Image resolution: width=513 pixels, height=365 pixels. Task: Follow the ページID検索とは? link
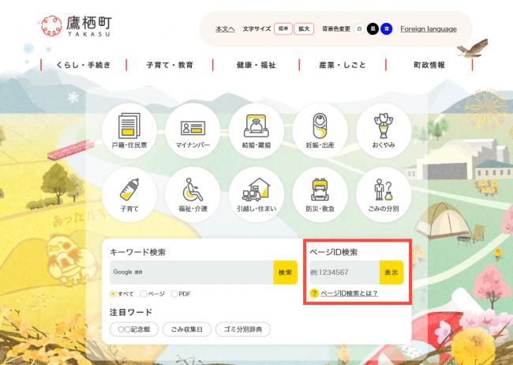point(348,293)
